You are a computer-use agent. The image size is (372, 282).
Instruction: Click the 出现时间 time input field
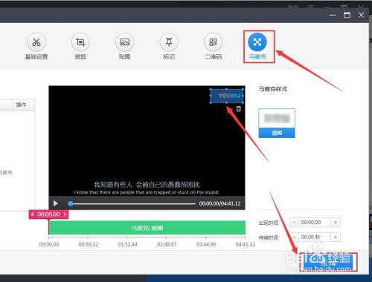pos(315,223)
